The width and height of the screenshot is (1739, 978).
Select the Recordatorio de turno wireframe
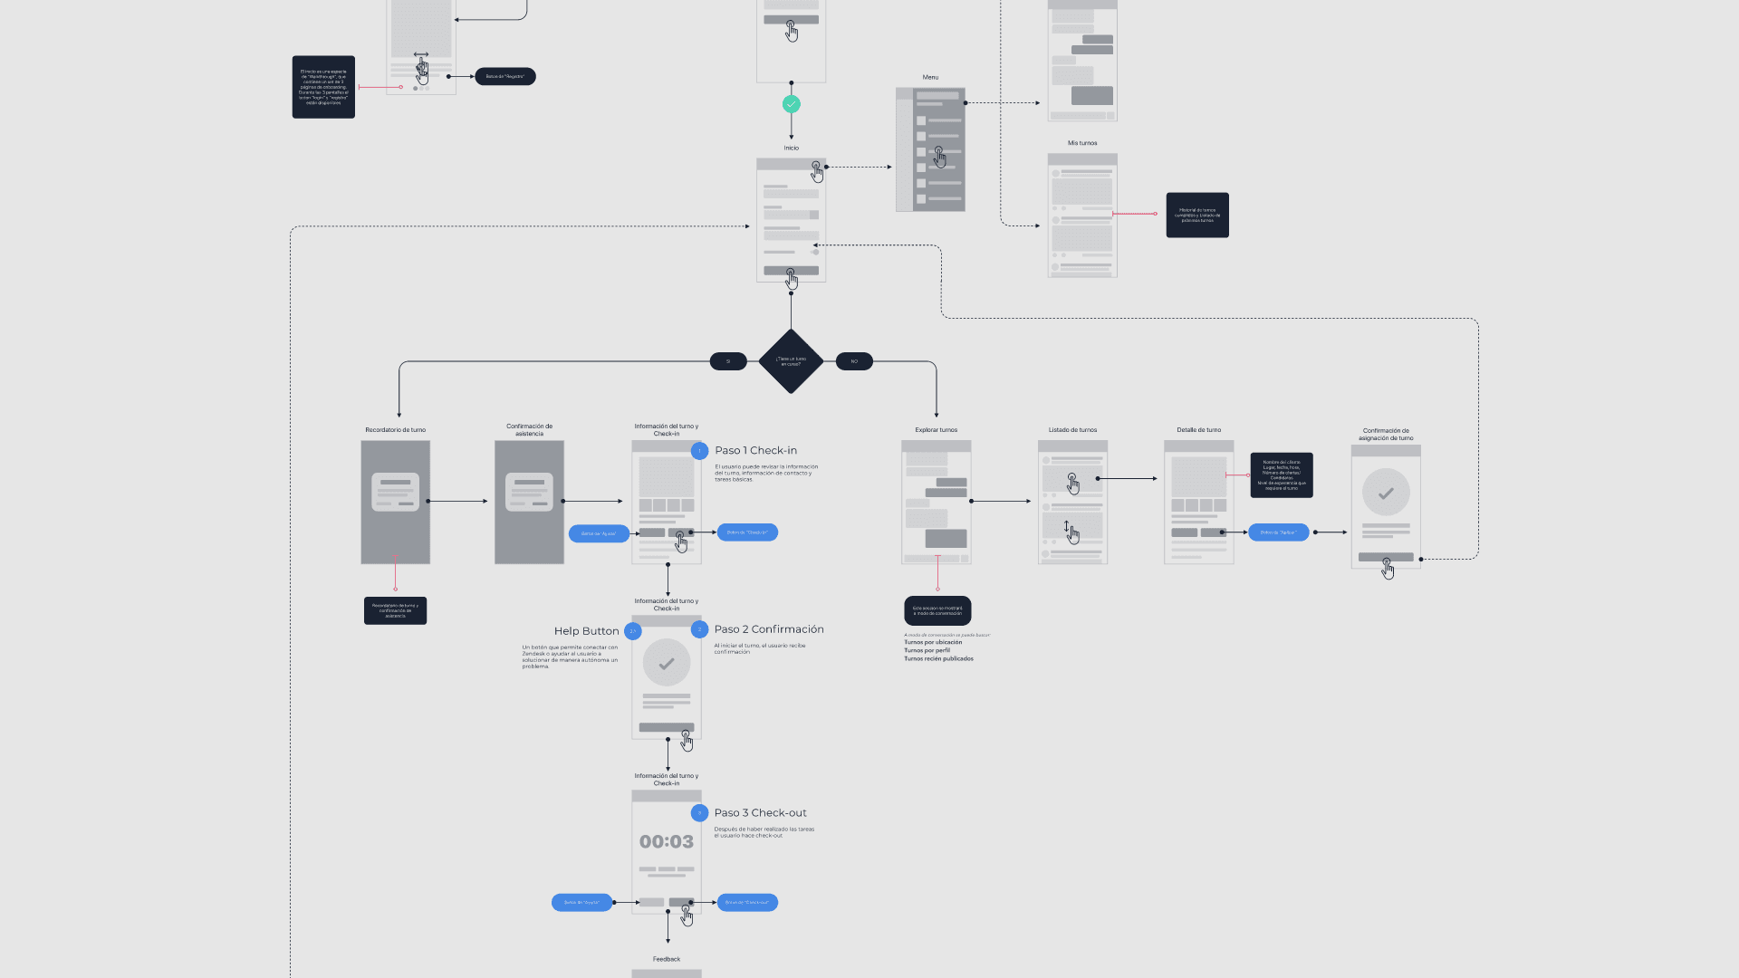click(x=396, y=503)
